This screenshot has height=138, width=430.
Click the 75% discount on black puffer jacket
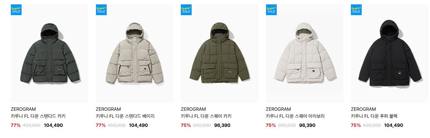click(x=356, y=125)
